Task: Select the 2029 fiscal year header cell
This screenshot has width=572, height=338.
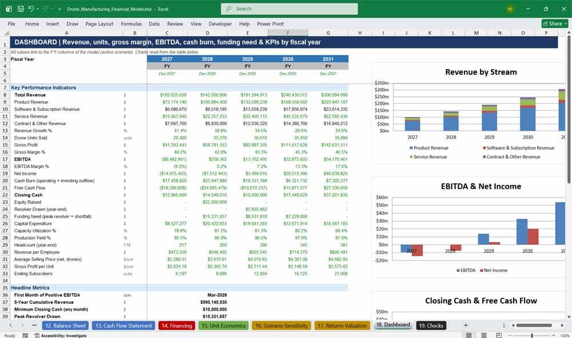Action: tap(248, 59)
